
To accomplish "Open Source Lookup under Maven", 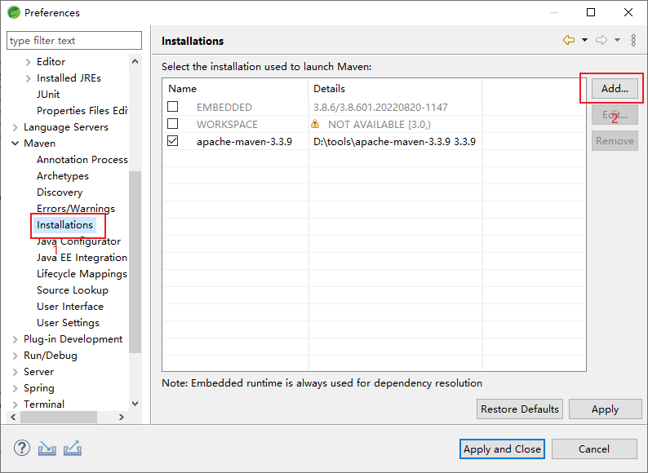I will click(x=73, y=290).
